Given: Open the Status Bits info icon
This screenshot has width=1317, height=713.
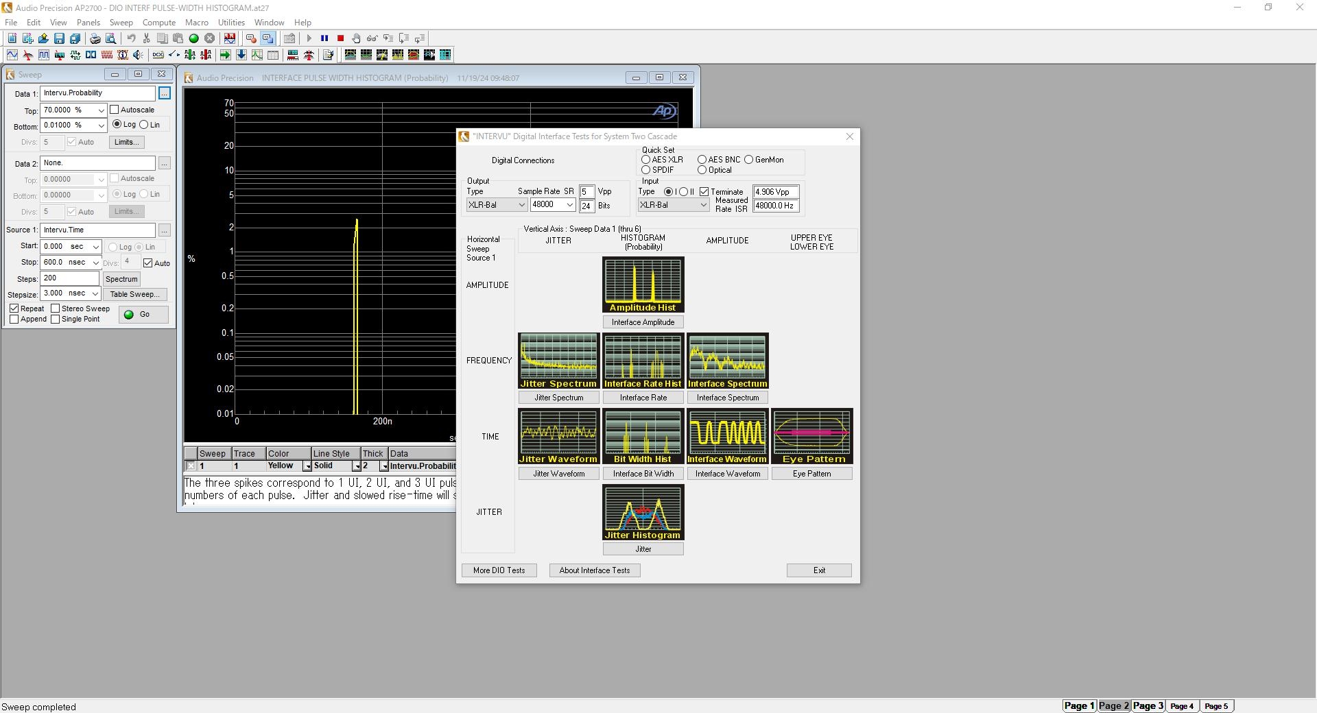Looking at the screenshot, I should tap(123, 55).
